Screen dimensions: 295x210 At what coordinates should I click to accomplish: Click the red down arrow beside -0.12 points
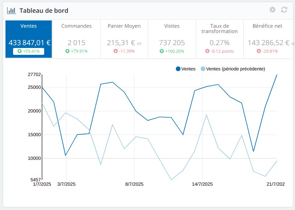[x=207, y=51]
